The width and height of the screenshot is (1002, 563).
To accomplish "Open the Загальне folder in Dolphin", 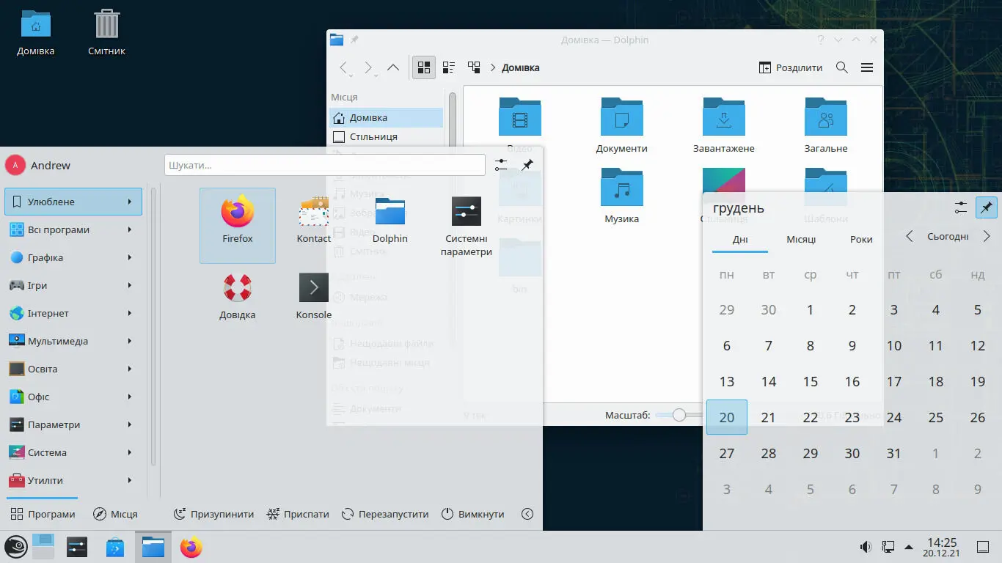I will click(826, 125).
